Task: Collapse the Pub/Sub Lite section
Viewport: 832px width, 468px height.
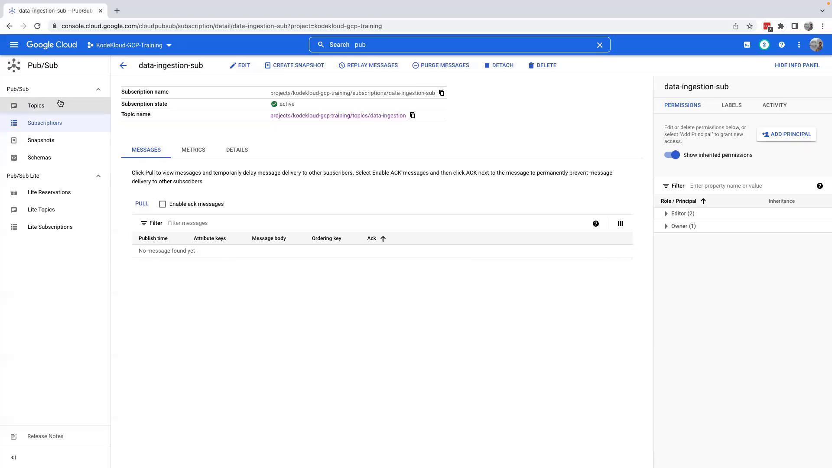Action: [98, 176]
